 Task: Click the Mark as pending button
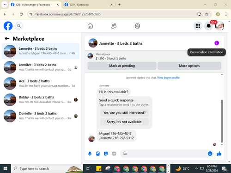pos(122,66)
